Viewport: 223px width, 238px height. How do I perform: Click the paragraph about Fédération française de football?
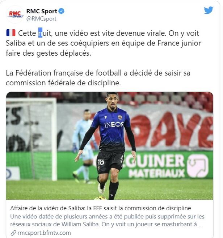[98, 78]
